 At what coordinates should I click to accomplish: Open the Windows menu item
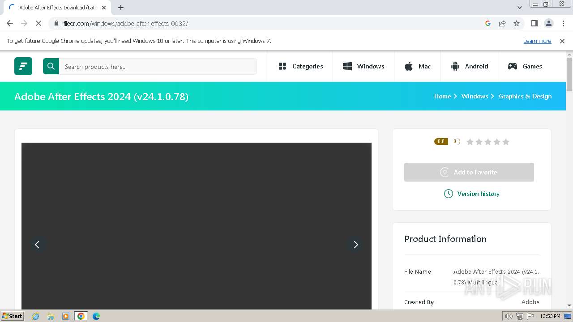click(x=363, y=66)
